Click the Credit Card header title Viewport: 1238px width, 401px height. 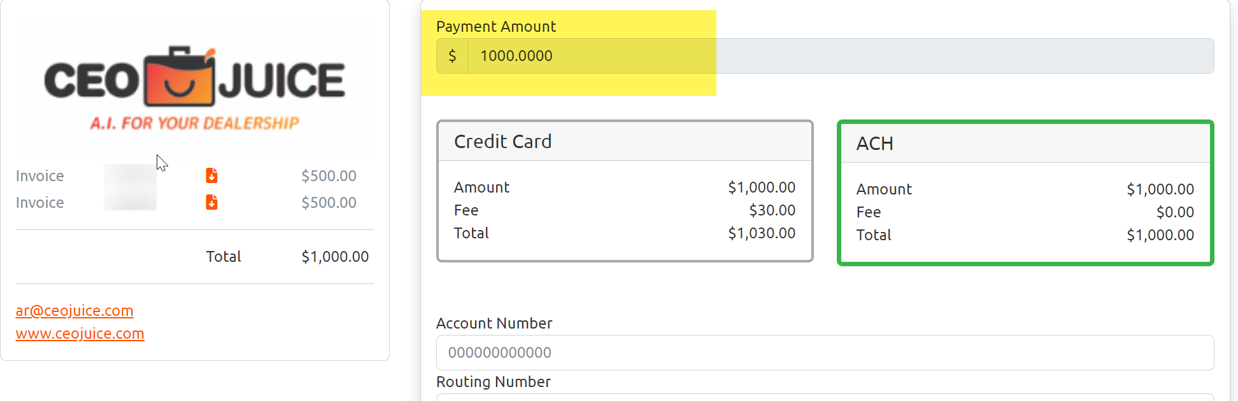(x=502, y=141)
